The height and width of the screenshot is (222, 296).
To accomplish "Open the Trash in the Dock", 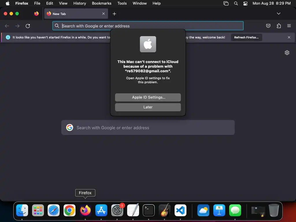I will (274, 210).
